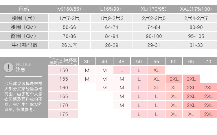Click the 70 kg weight column header
The width and height of the screenshot is (217, 135).
(208, 62)
